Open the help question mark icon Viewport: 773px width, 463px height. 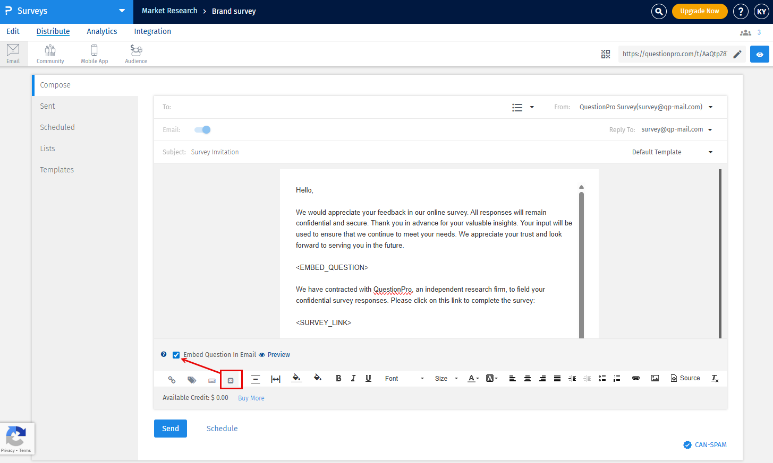click(x=741, y=11)
